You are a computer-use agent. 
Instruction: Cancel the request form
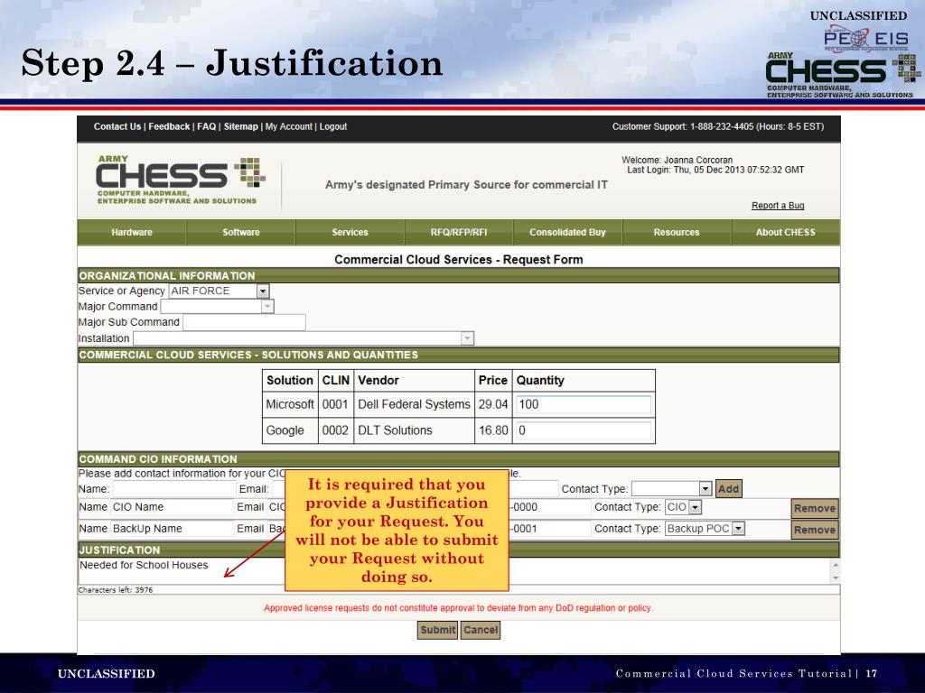[481, 630]
